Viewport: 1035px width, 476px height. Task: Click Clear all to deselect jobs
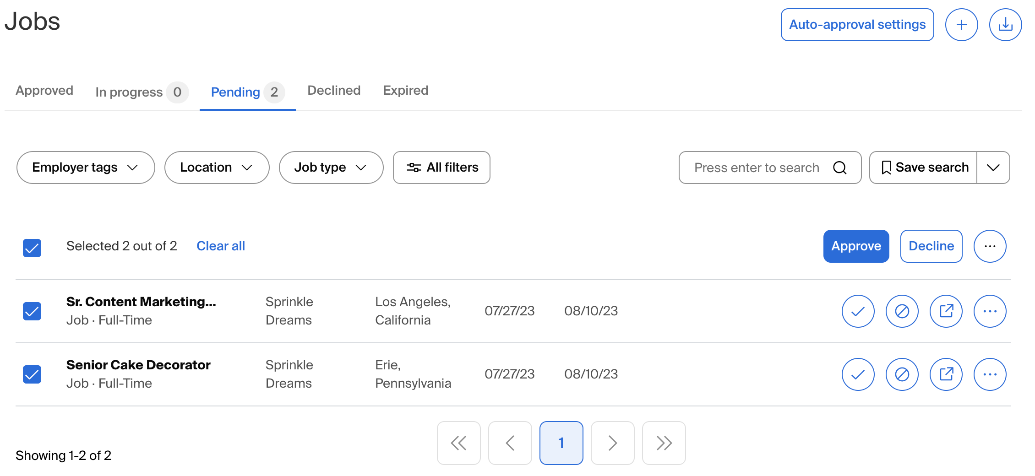pyautogui.click(x=220, y=246)
